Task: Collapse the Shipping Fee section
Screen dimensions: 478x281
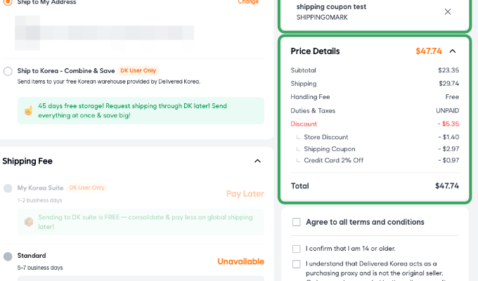Action: click(x=257, y=161)
